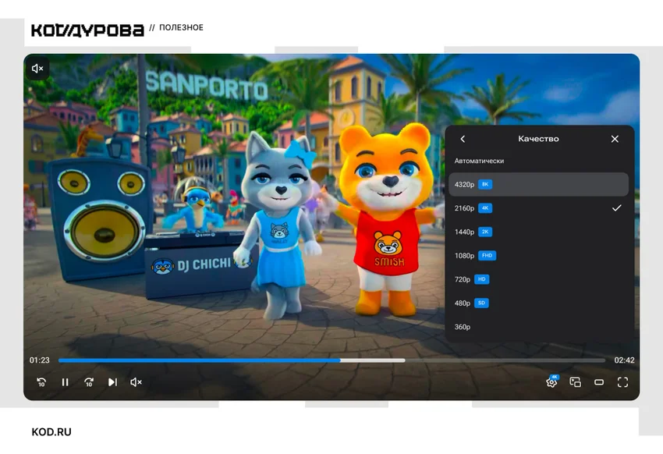Click the total duration 02:42
The image size is (663, 454).
coord(624,360)
